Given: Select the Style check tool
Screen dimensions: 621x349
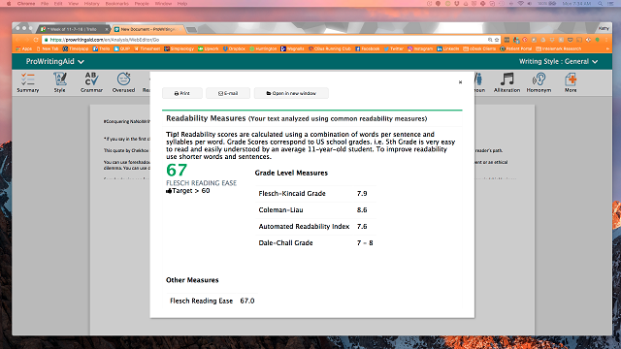Looking at the screenshot, I should click(x=60, y=82).
